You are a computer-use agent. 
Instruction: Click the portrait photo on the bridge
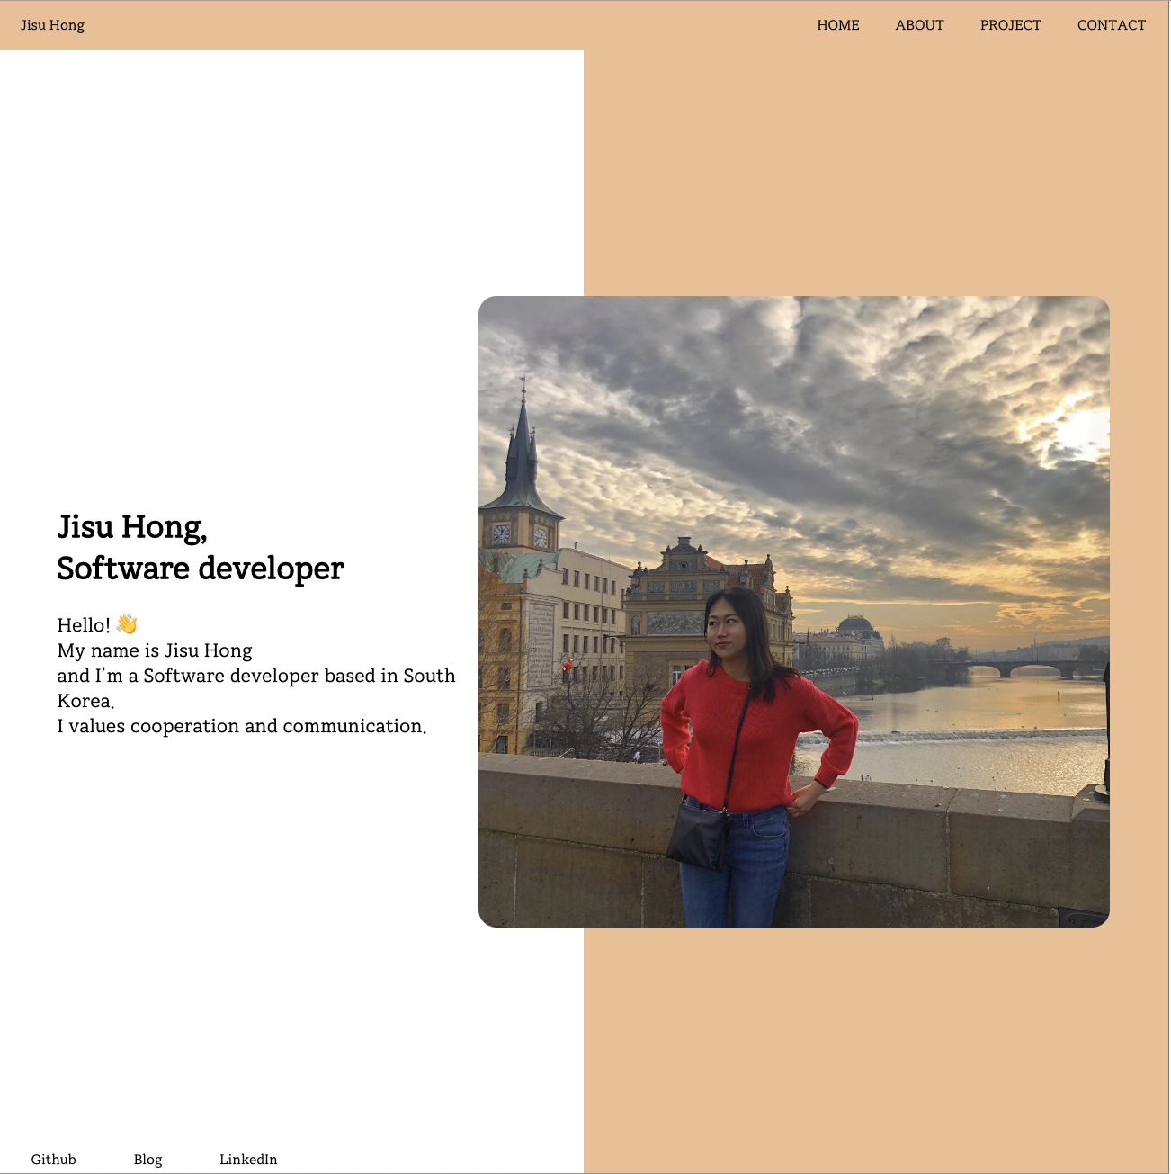coord(794,612)
